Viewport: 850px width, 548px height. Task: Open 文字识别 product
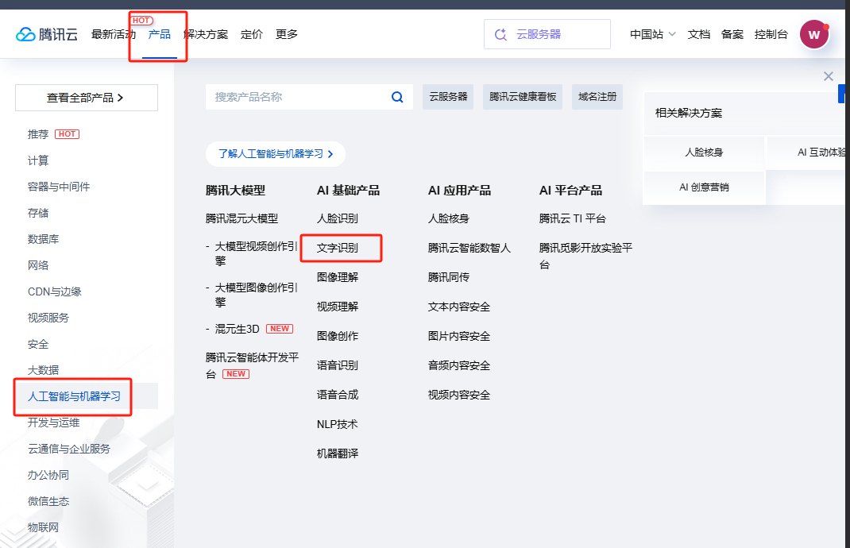[x=337, y=248]
